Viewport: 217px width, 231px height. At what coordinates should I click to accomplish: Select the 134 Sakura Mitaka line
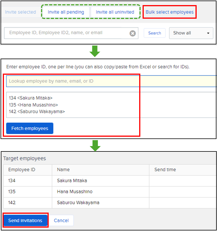[31, 98]
